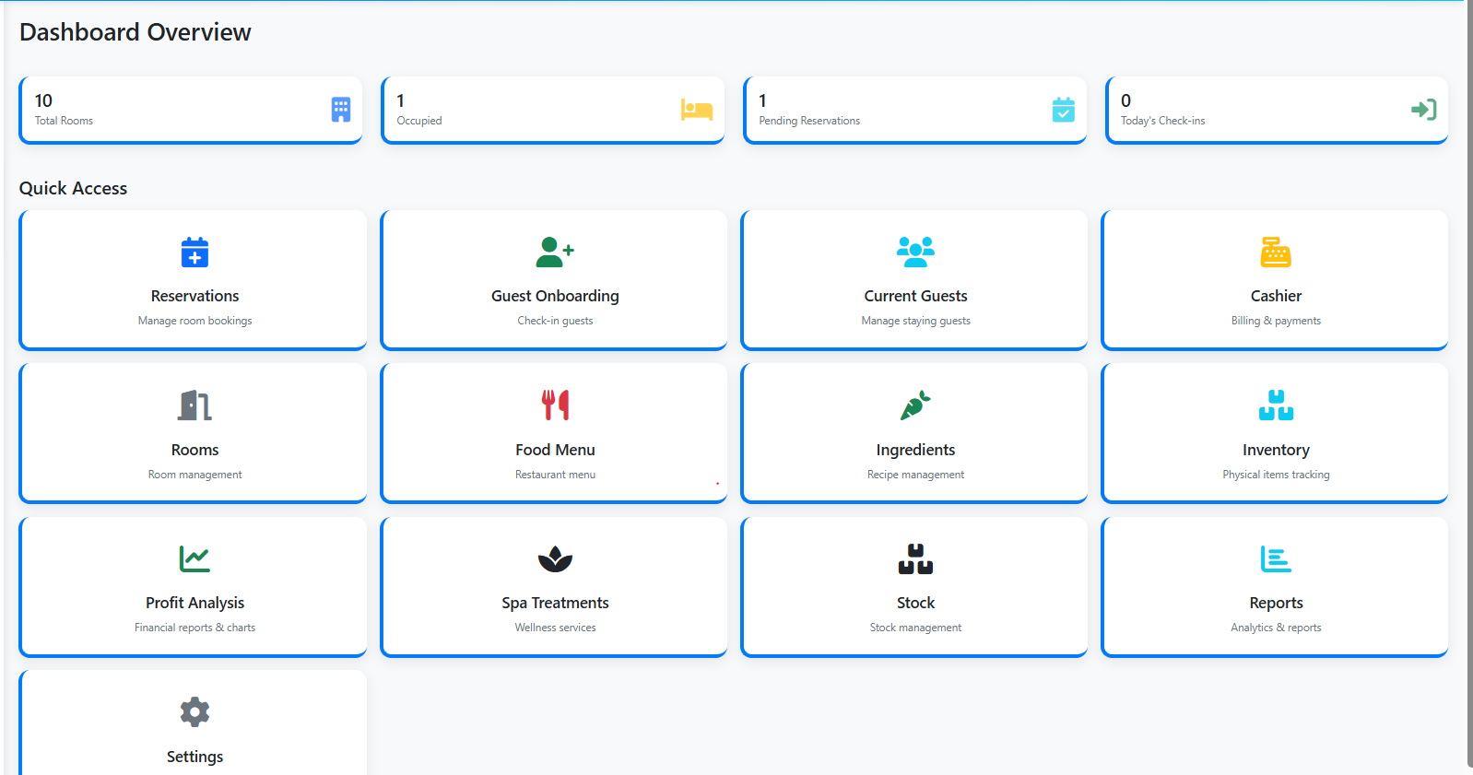Click the Today's Check-ins arrow icon

pos(1423,110)
